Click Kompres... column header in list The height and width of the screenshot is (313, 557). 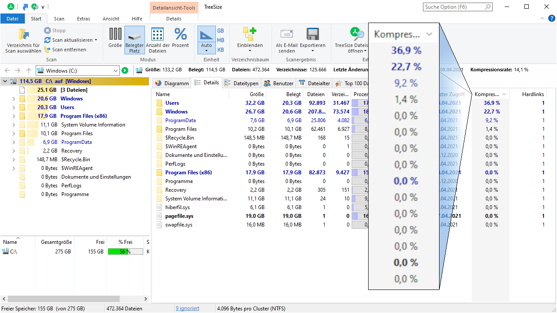pyautogui.click(x=490, y=94)
